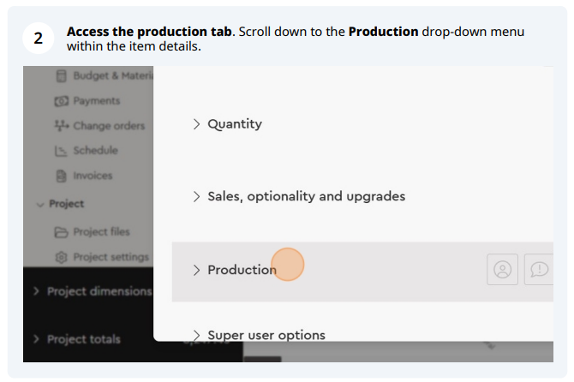
Task: Click the Change orders branch icon
Action: (62, 126)
